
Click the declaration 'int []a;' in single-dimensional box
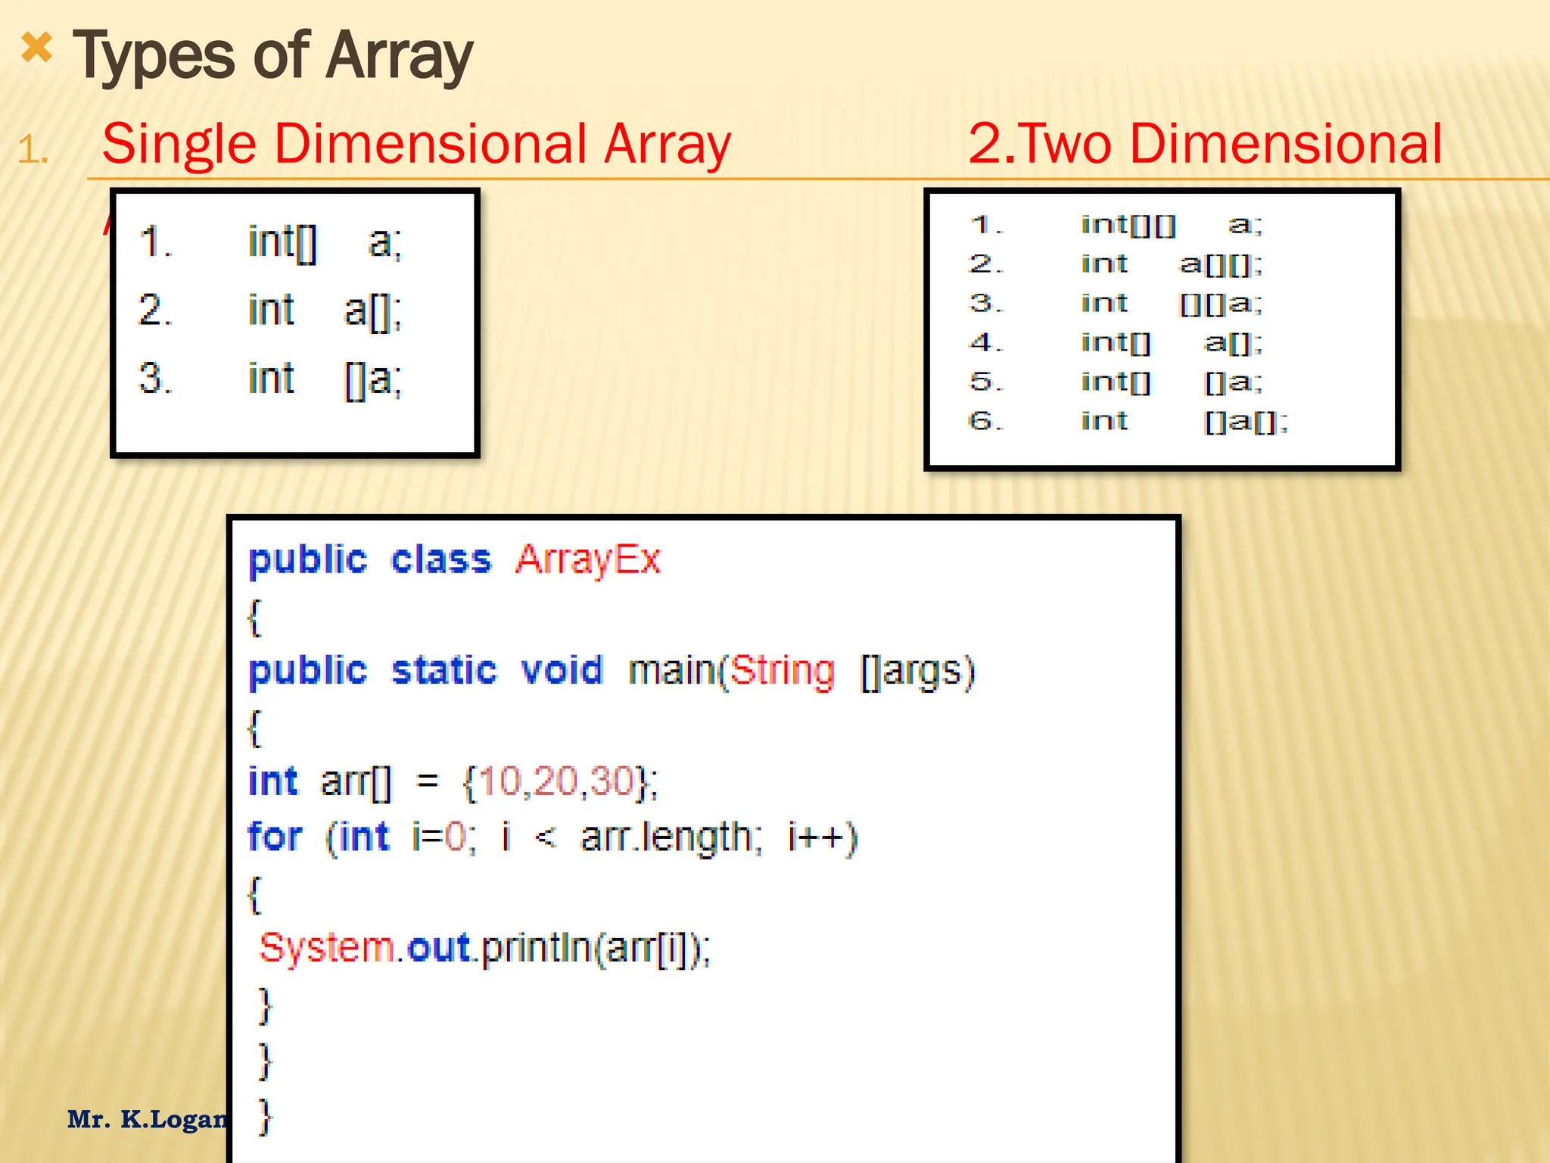point(325,379)
